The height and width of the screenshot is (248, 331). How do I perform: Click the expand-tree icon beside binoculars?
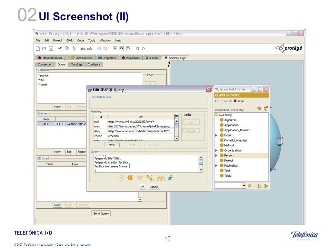pyautogui.click(x=259, y=186)
